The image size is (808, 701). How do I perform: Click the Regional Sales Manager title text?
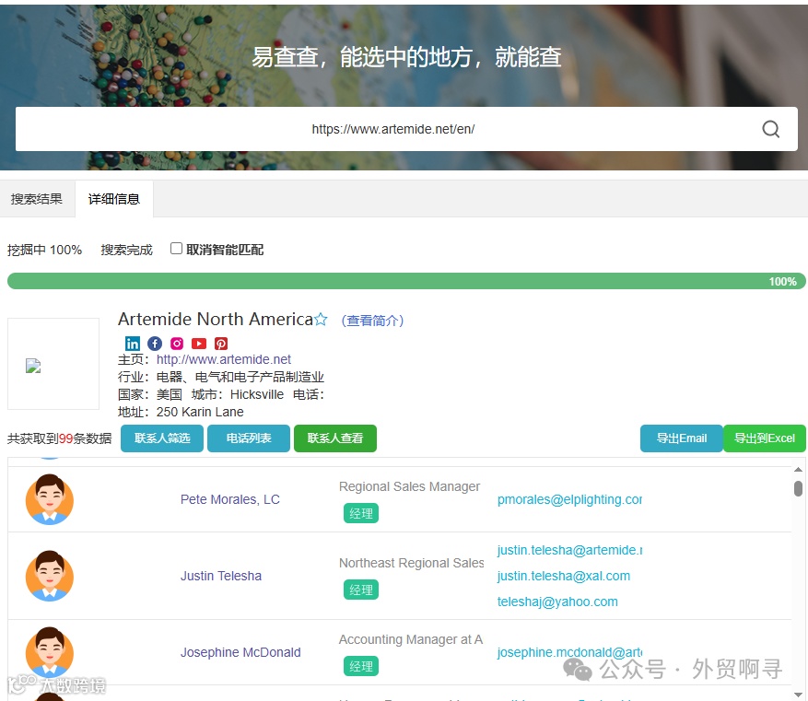point(409,486)
